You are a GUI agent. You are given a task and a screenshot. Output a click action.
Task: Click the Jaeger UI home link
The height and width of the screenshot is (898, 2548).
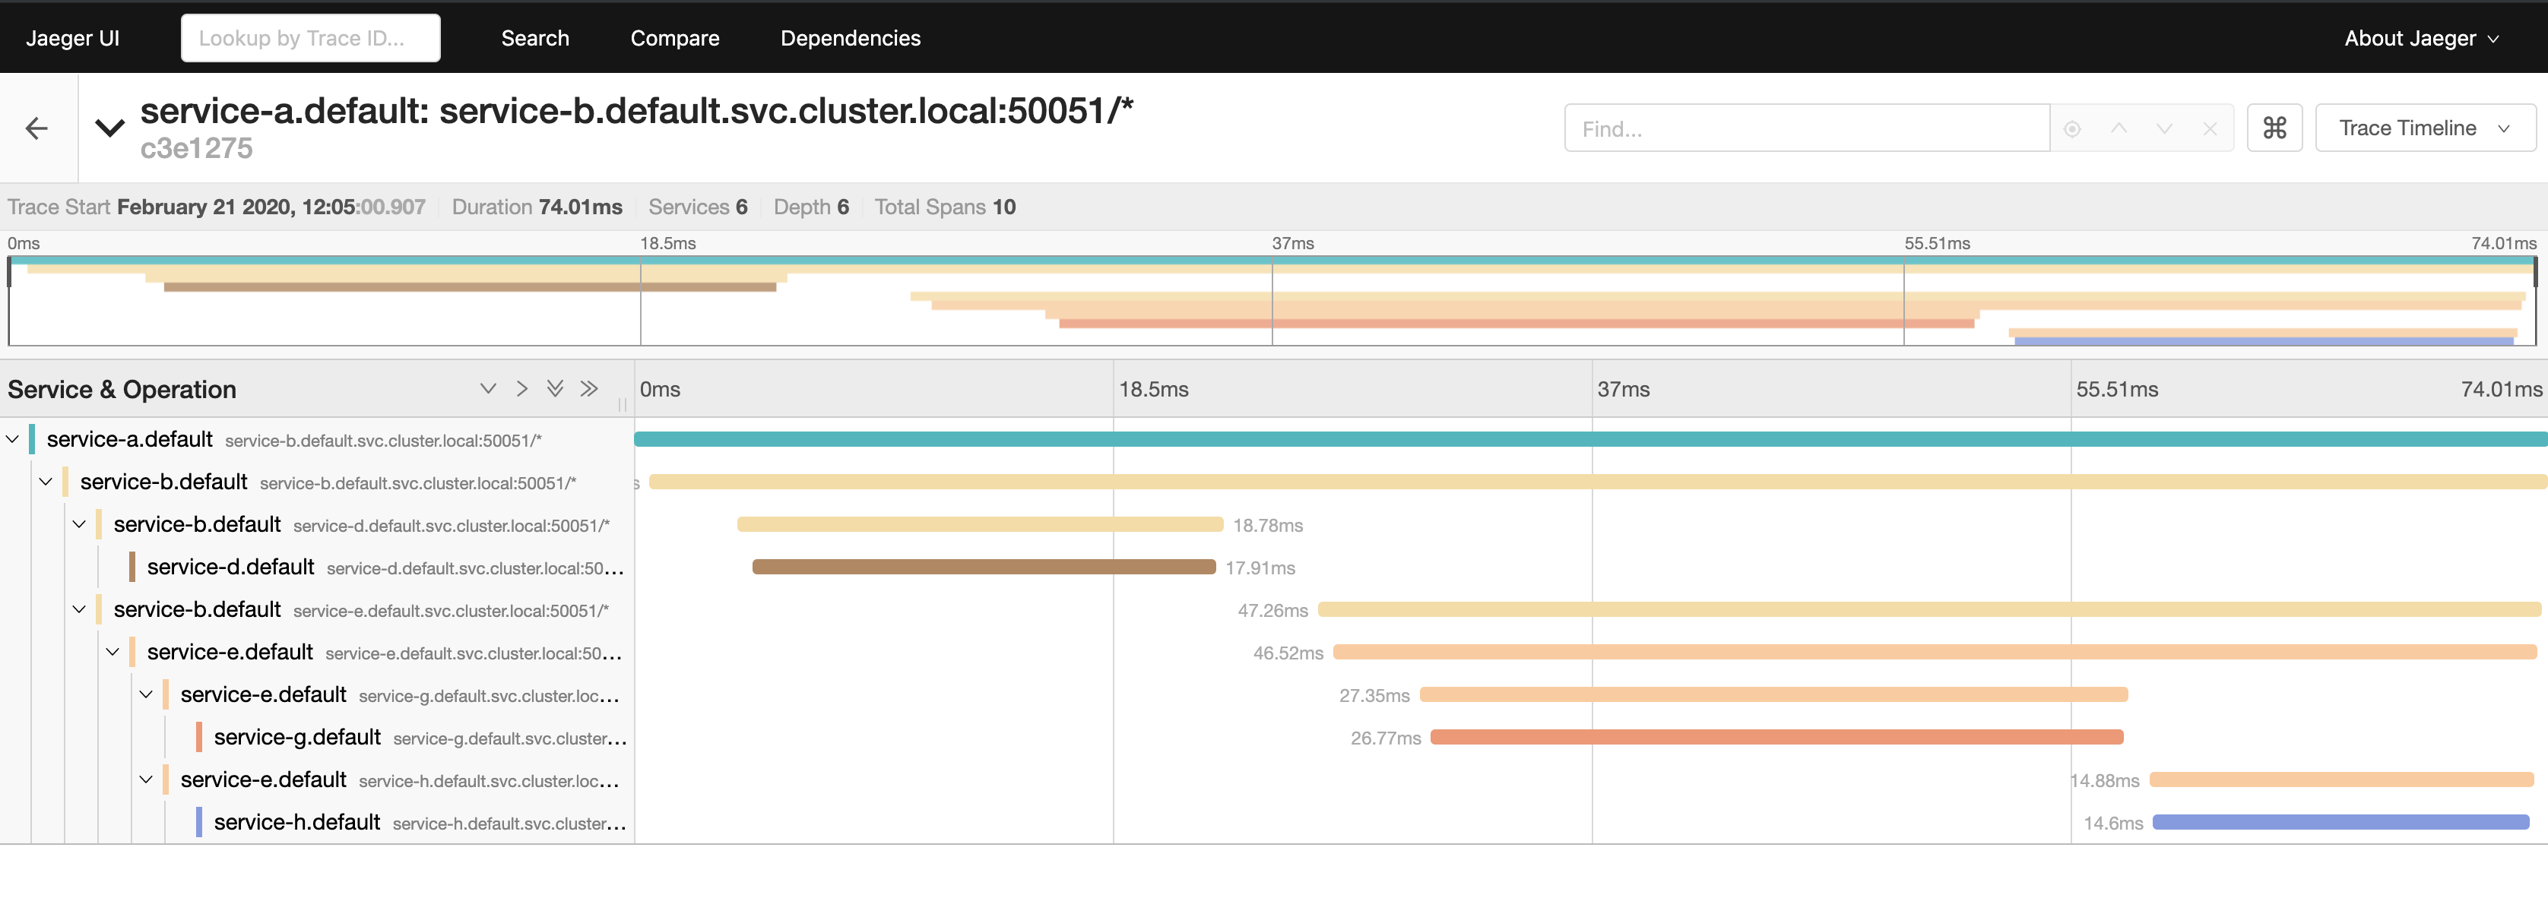pos(72,39)
